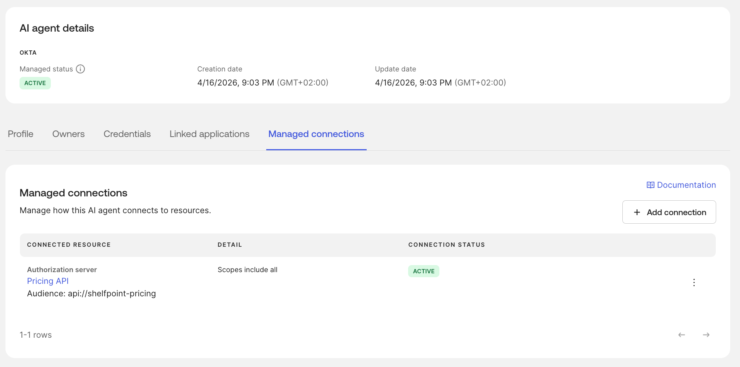Image resolution: width=740 pixels, height=367 pixels.
Task: Open the Documentation link
Action: click(x=686, y=185)
